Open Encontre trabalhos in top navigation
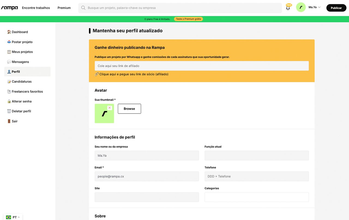Viewport: 349px width, 220px height. click(36, 8)
